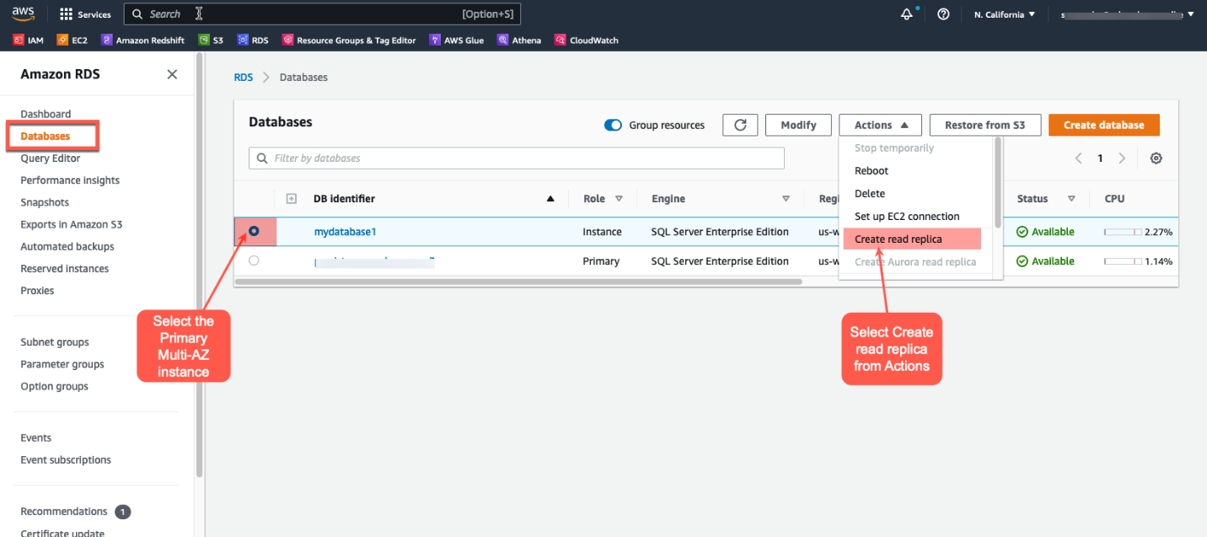Open Event subscriptions in sidebar
Viewport: 1207px width, 537px height.
(66, 459)
